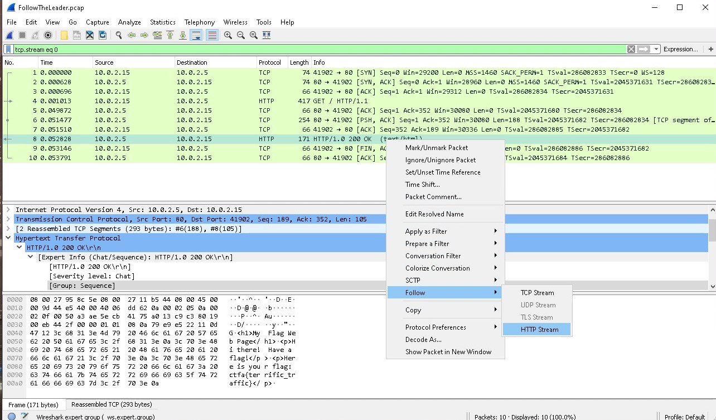Click the restart capture icon
The height and width of the screenshot is (420, 716).
coord(35,35)
